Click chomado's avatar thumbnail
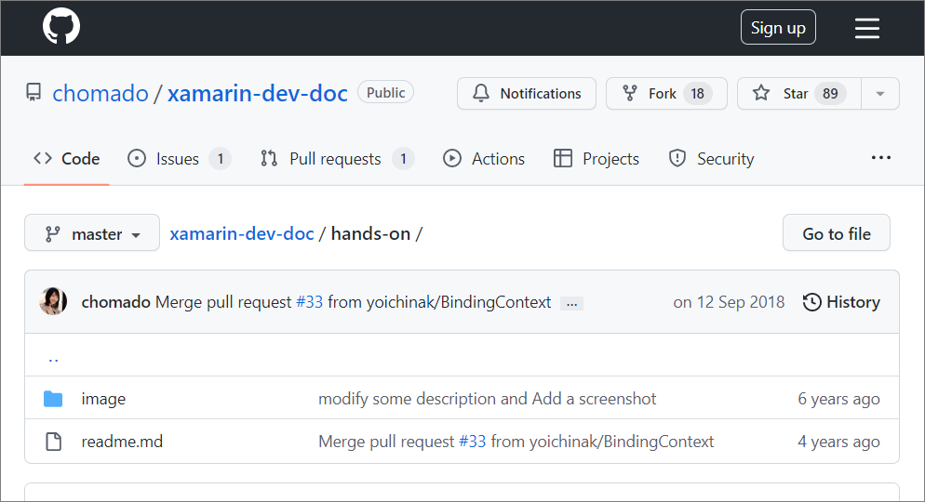Image resolution: width=925 pixels, height=502 pixels. (53, 302)
